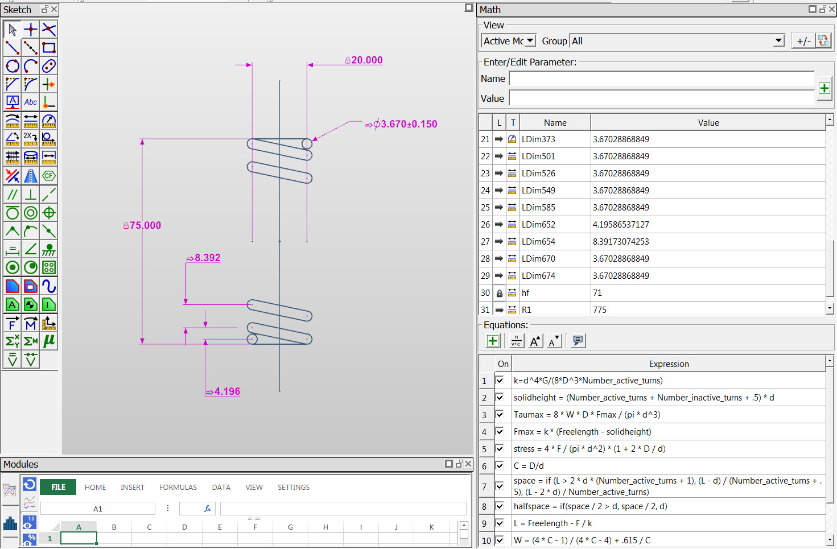
Task: Choose the perpendicular constraint tool
Action: (31, 195)
